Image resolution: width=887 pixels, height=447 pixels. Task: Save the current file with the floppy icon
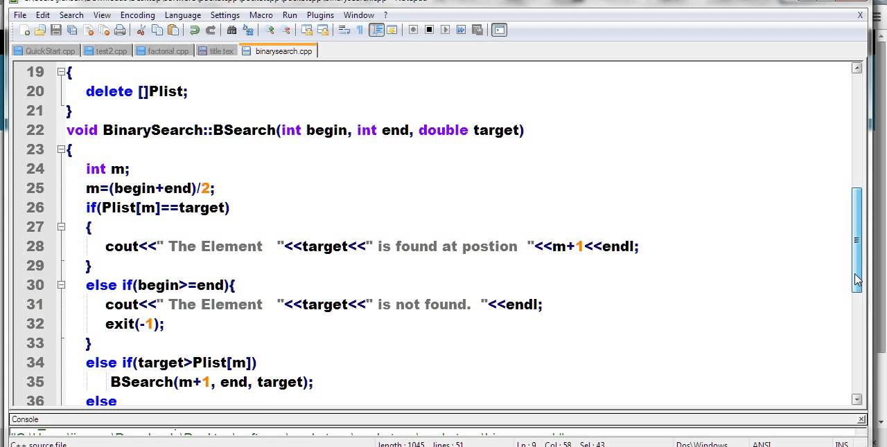pyautogui.click(x=56, y=30)
